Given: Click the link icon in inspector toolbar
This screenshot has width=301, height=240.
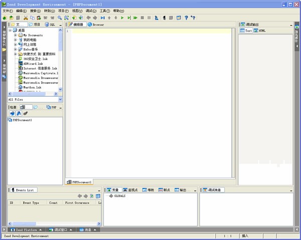Looking at the screenshot, I should [x=26, y=113].
